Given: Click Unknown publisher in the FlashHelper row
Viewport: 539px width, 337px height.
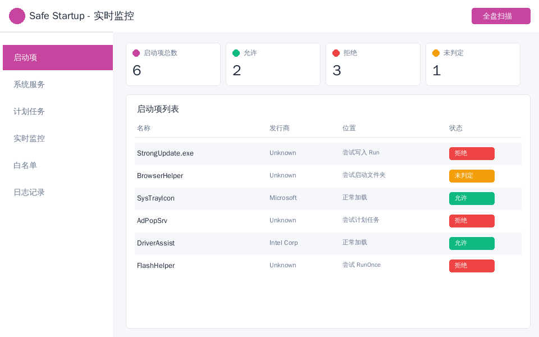Looking at the screenshot, I should pyautogui.click(x=282, y=265).
